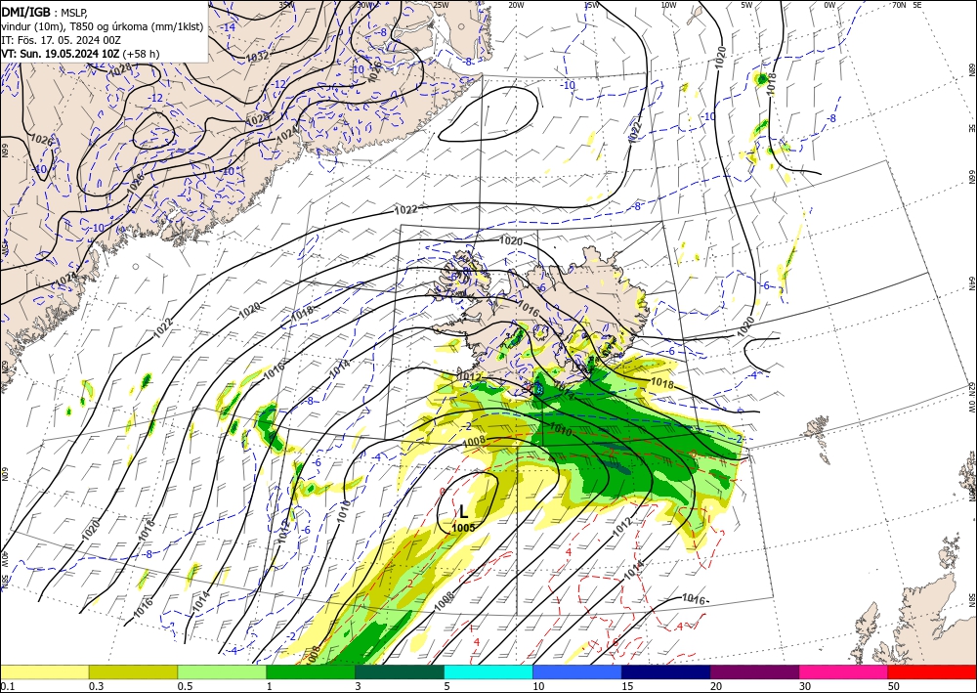Click the olive 0.3–0.5 legend swatch
Image resolution: width=977 pixels, height=693 pixels.
[x=133, y=671]
